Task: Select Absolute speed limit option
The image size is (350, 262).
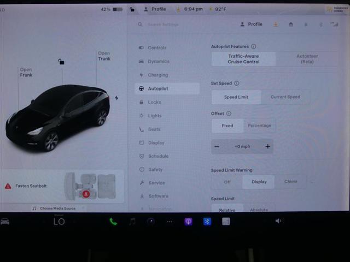Action: point(259,209)
